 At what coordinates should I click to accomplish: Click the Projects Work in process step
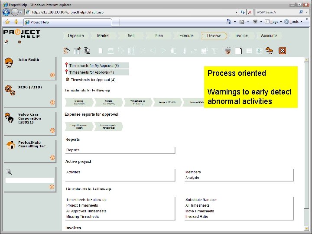tap(167, 102)
